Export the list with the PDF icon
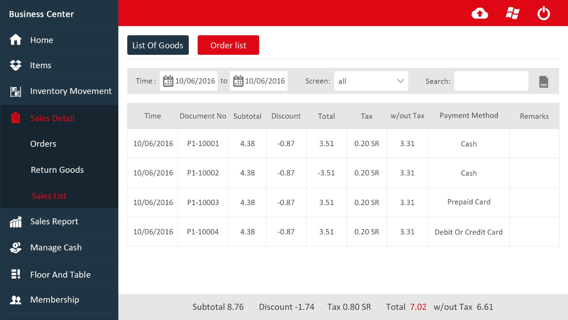This screenshot has height=320, width=568. 544,81
